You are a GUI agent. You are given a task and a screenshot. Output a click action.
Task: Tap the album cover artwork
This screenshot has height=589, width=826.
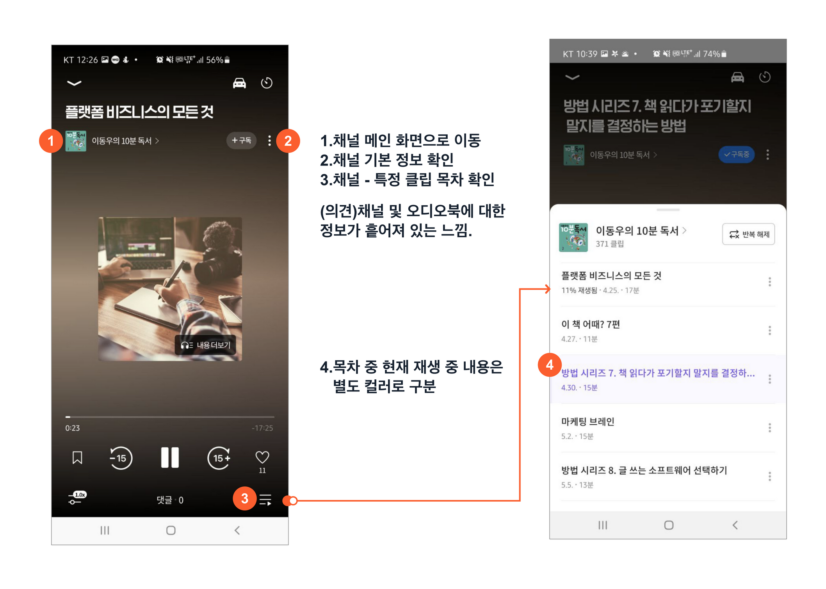point(170,289)
